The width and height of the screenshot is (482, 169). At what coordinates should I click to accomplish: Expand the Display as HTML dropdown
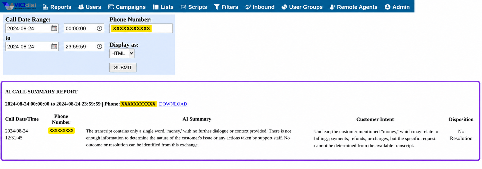coord(122,53)
